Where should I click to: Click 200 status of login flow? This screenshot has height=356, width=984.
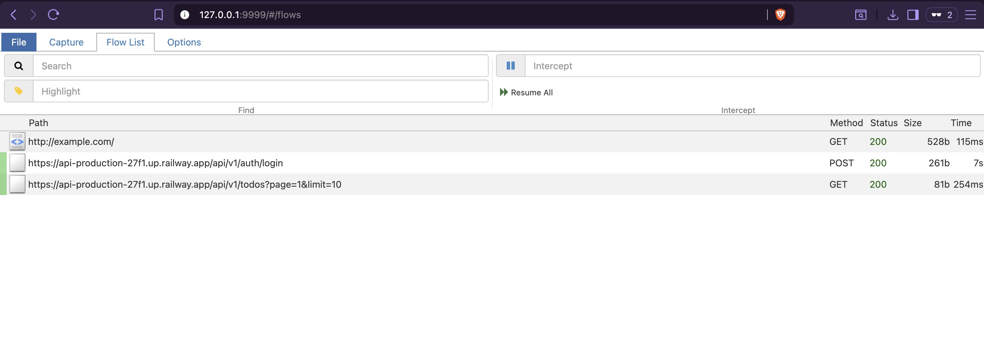[878, 163]
